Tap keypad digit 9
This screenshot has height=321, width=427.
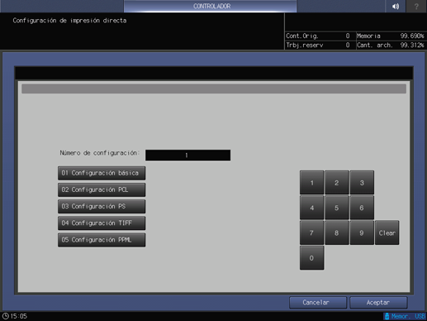pyautogui.click(x=362, y=232)
